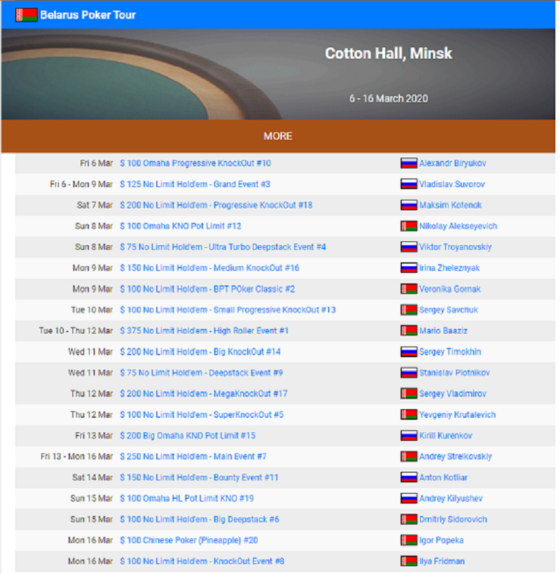Click the flag beside Irina Zheleznyak
This screenshot has height=574, width=560.
coord(408,268)
